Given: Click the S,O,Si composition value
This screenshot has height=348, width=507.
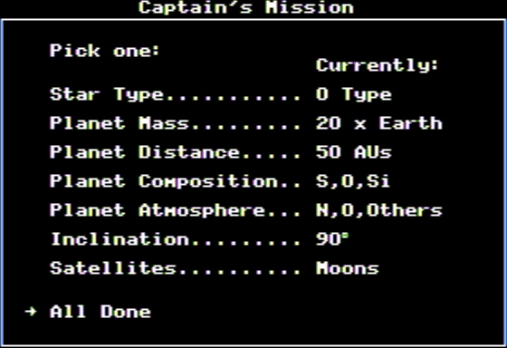Looking at the screenshot, I should (353, 181).
